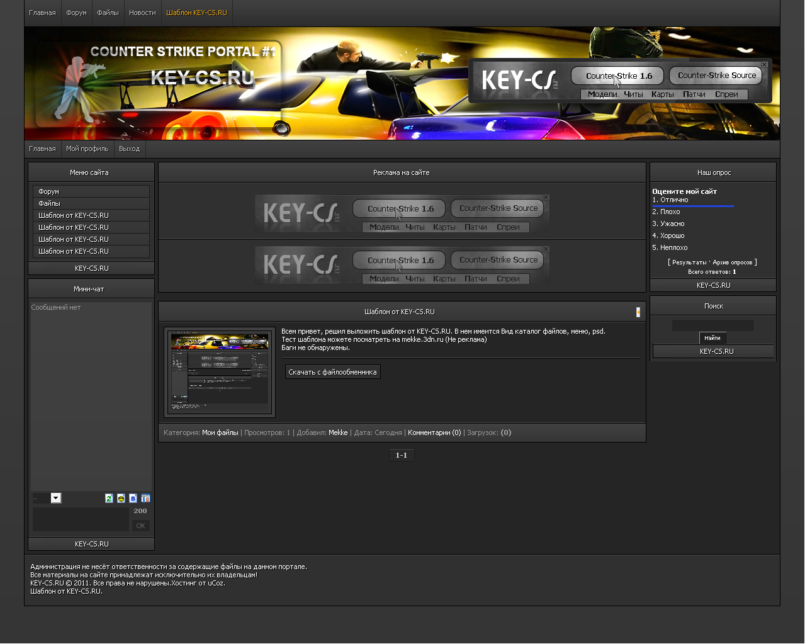Close the header KEY-CS banner with its X

tap(765, 65)
